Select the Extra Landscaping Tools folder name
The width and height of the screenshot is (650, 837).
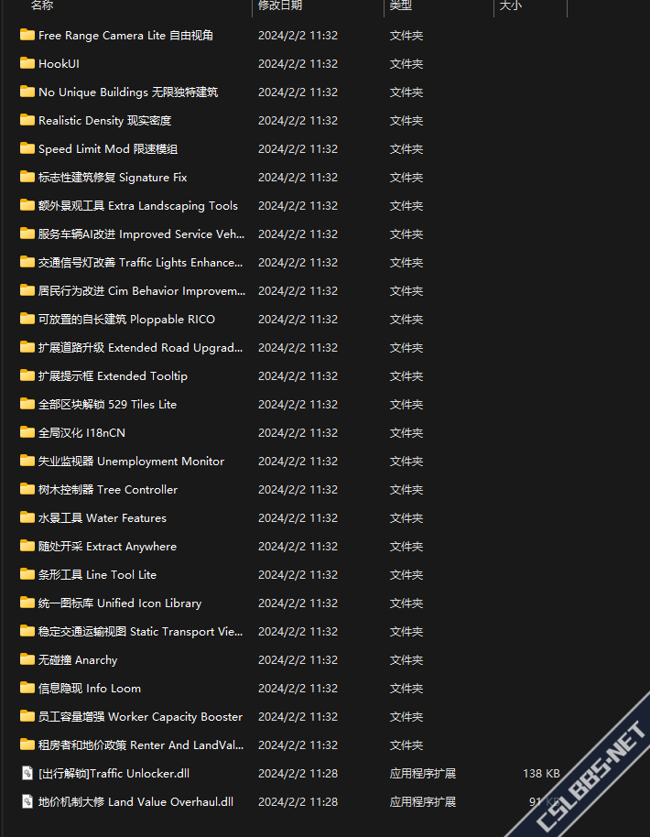tap(138, 205)
